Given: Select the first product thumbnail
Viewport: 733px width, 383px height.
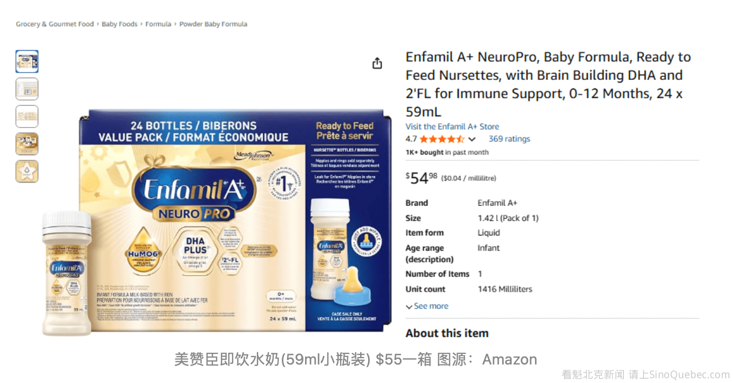Looking at the screenshot, I should 27,61.
